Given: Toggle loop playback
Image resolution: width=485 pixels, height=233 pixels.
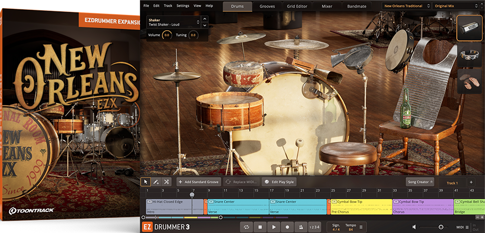Looking at the screenshot, I should (x=247, y=227).
